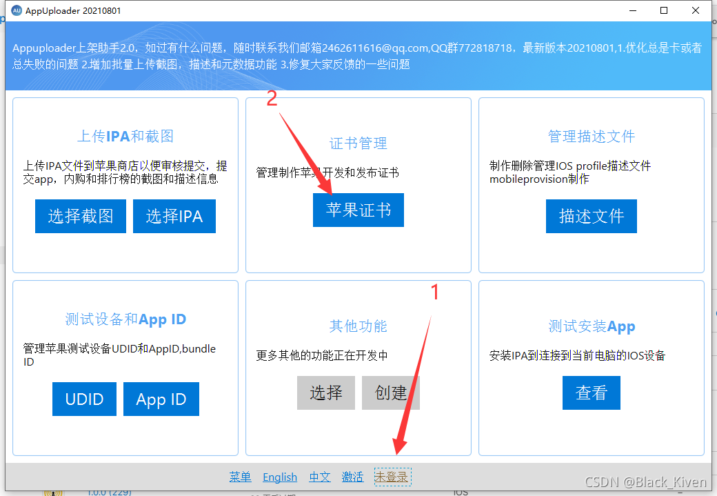Minimize the AppUploader window
Image resolution: width=717 pixels, height=496 pixels.
(x=633, y=10)
